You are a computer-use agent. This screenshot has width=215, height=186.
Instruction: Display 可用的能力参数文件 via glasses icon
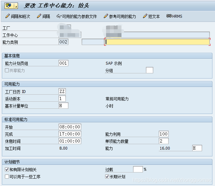pyautogui.click(x=76, y=16)
